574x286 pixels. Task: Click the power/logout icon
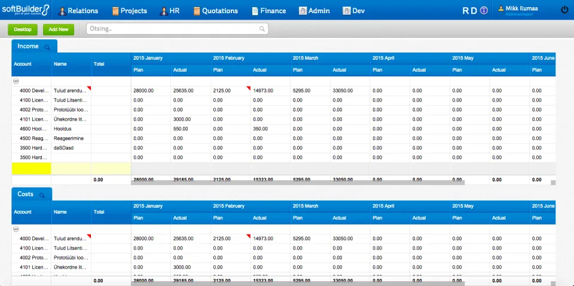564,10
